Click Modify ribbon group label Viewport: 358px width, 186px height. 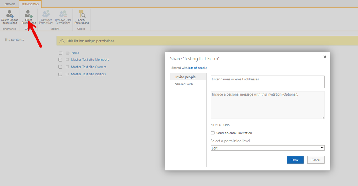pyautogui.click(x=55, y=29)
